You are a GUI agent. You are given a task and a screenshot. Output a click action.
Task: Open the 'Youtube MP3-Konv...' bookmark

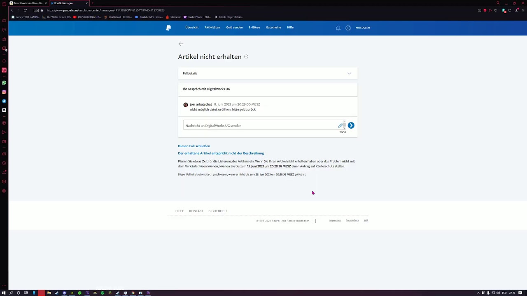click(149, 17)
